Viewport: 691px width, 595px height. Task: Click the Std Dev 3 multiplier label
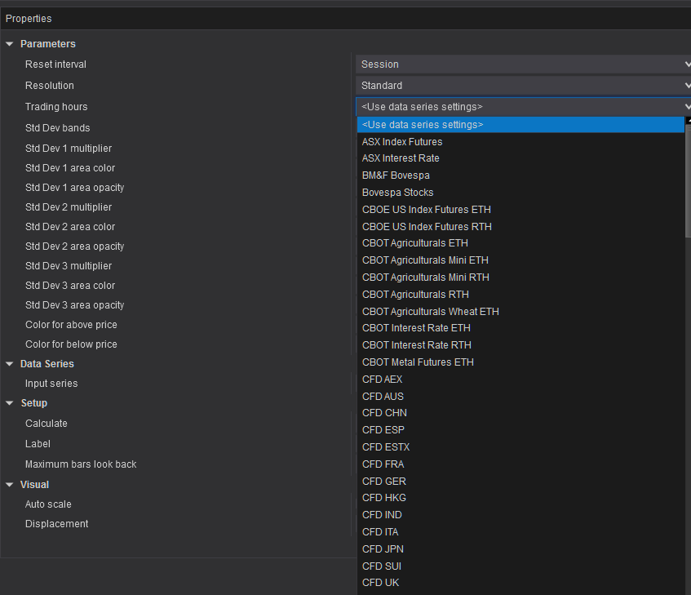point(69,266)
